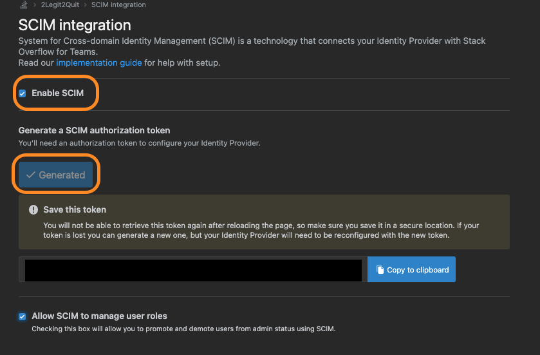Click the Allow SCIM to manage user roles label

coord(99,316)
